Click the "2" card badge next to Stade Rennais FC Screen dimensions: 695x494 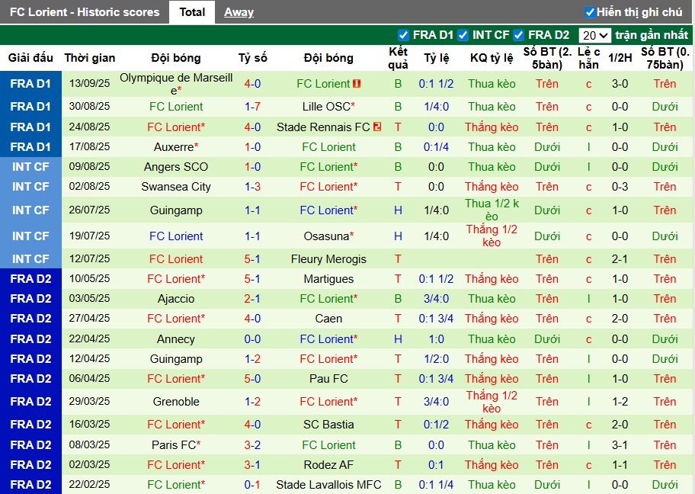(x=377, y=127)
